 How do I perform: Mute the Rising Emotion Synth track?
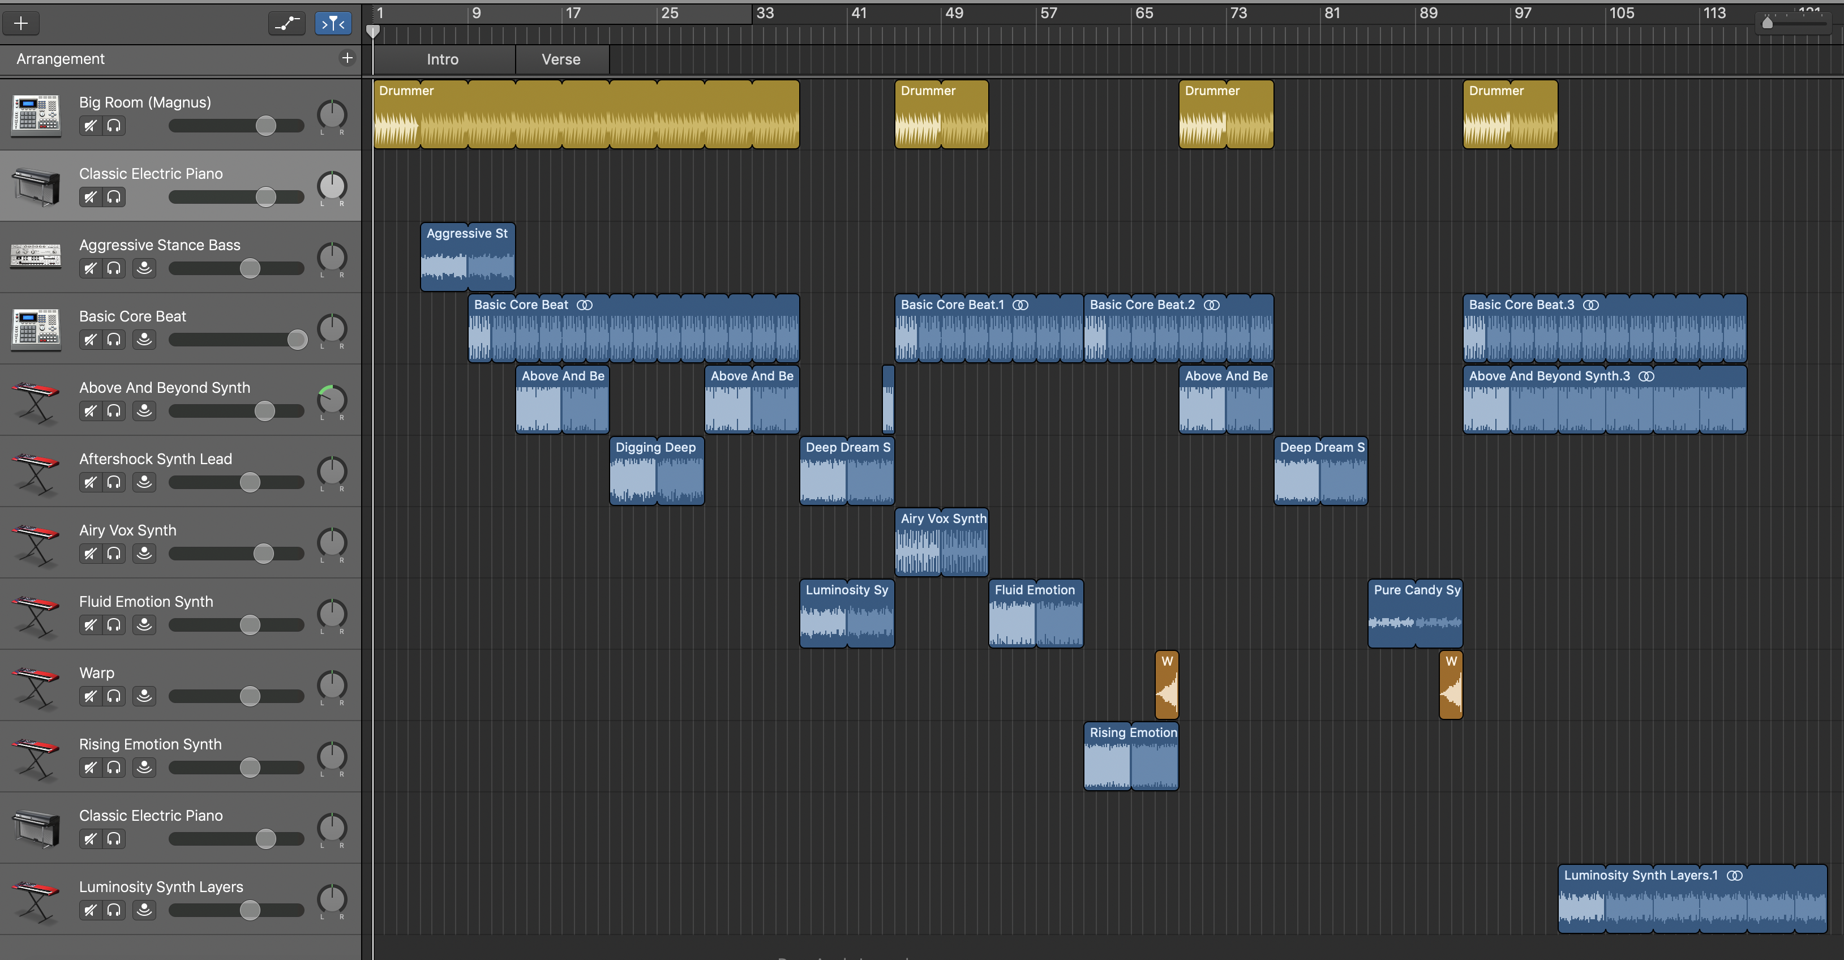pos(89,767)
